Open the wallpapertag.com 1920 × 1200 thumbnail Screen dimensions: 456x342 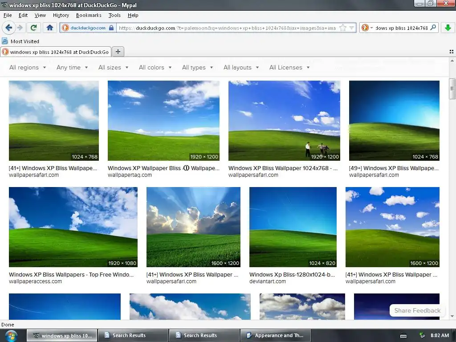tap(163, 121)
